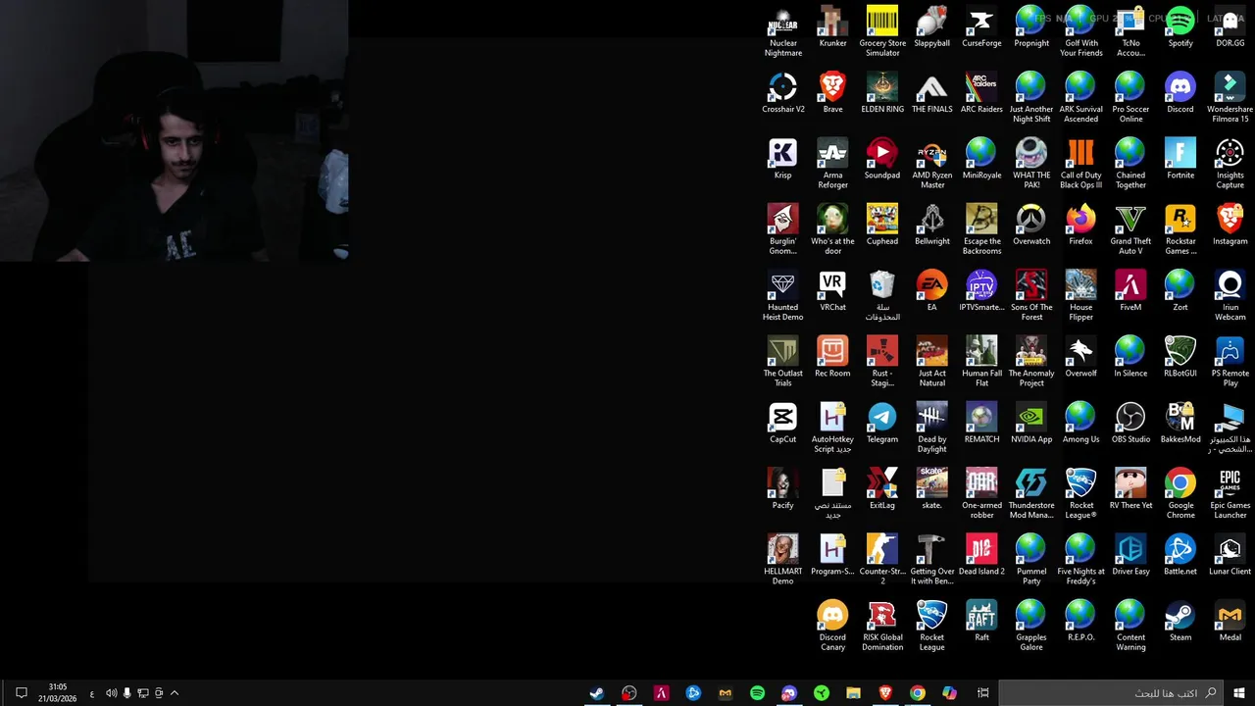Select the Recycle Bin desktop icon

[882, 295]
